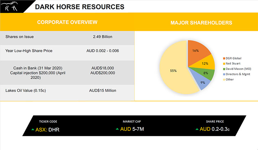The image size is (258, 150).
Task: Click the ASX: DHR ticker text
Action: coord(47,130)
